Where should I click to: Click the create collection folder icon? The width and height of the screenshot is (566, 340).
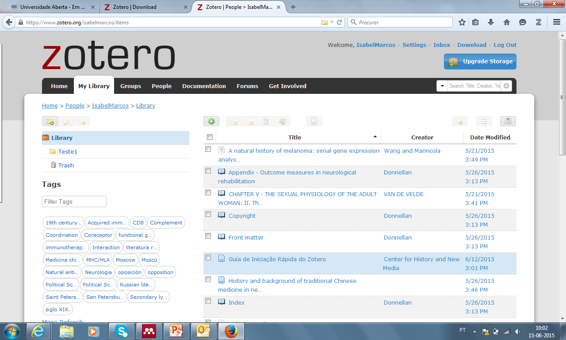point(50,121)
